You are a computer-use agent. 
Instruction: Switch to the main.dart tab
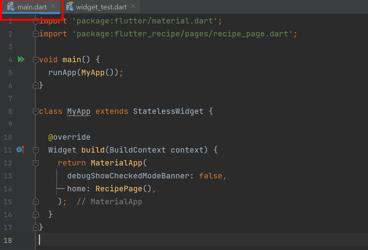[32, 7]
